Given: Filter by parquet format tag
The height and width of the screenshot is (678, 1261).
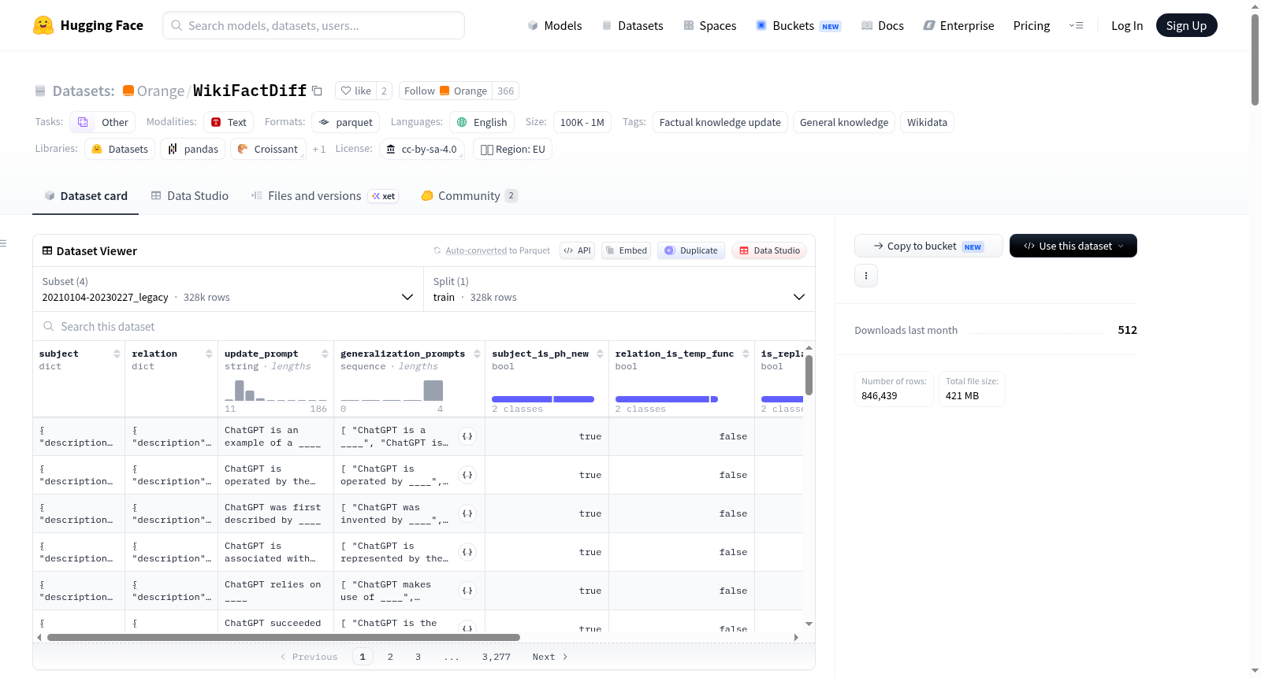Looking at the screenshot, I should tap(346, 122).
